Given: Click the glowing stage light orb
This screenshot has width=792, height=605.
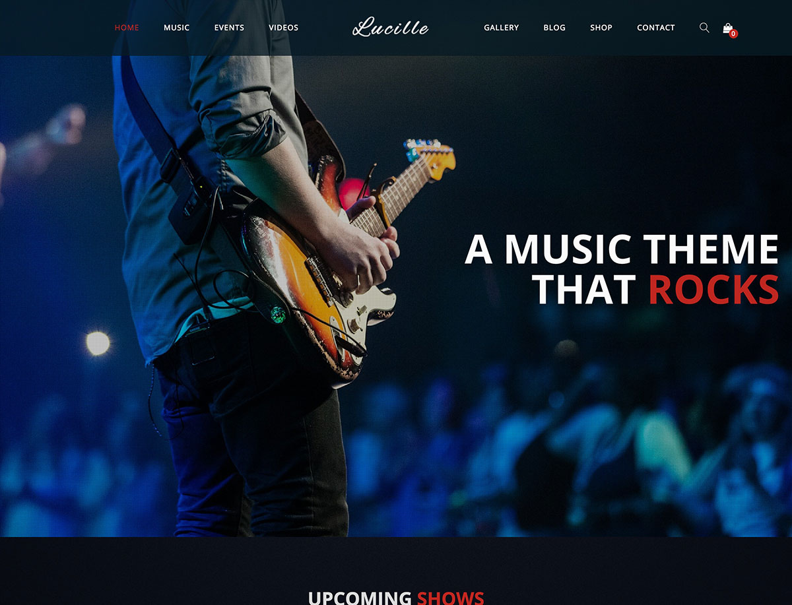Looking at the screenshot, I should pos(98,343).
